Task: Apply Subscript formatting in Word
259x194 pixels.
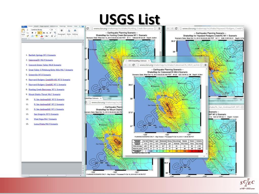Action: (47, 33)
